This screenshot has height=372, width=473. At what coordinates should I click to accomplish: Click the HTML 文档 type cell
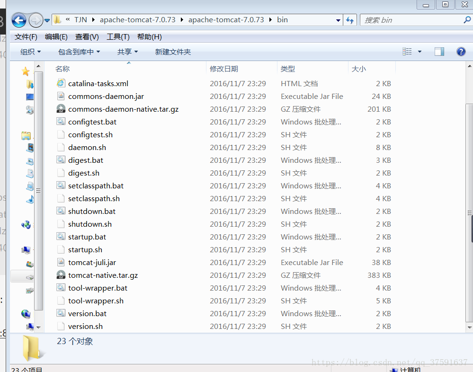click(299, 83)
